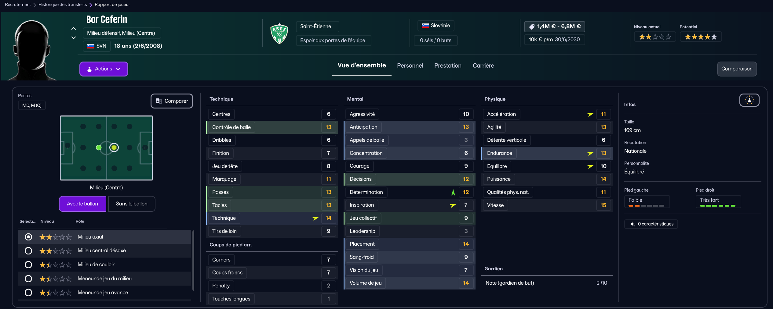Click the price tag icon by transfer value
The image size is (773, 309).
coord(532,27)
